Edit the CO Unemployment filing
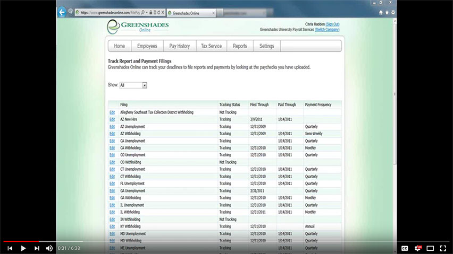The height and width of the screenshot is (254, 453). (112, 155)
